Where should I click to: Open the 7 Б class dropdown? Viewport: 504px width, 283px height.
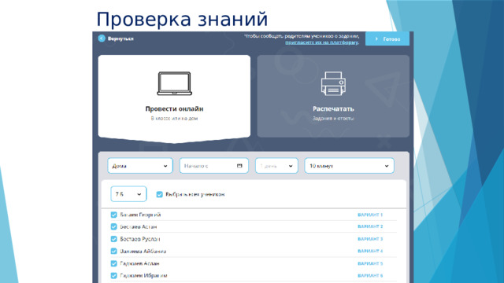pyautogui.click(x=128, y=194)
